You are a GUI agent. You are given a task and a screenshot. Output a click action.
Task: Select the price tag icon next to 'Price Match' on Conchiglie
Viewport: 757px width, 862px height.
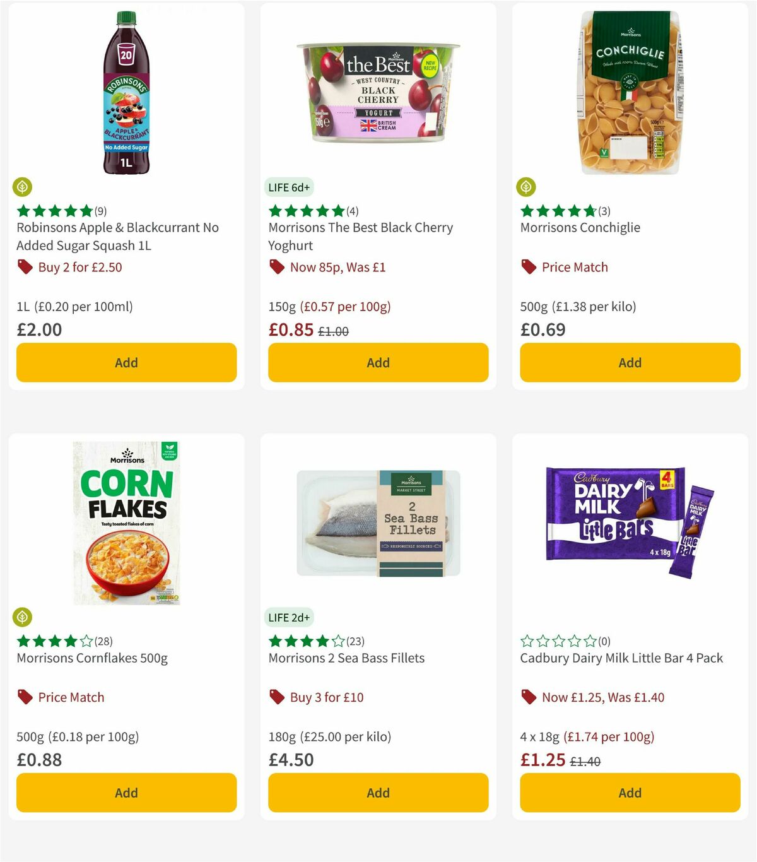click(x=529, y=268)
